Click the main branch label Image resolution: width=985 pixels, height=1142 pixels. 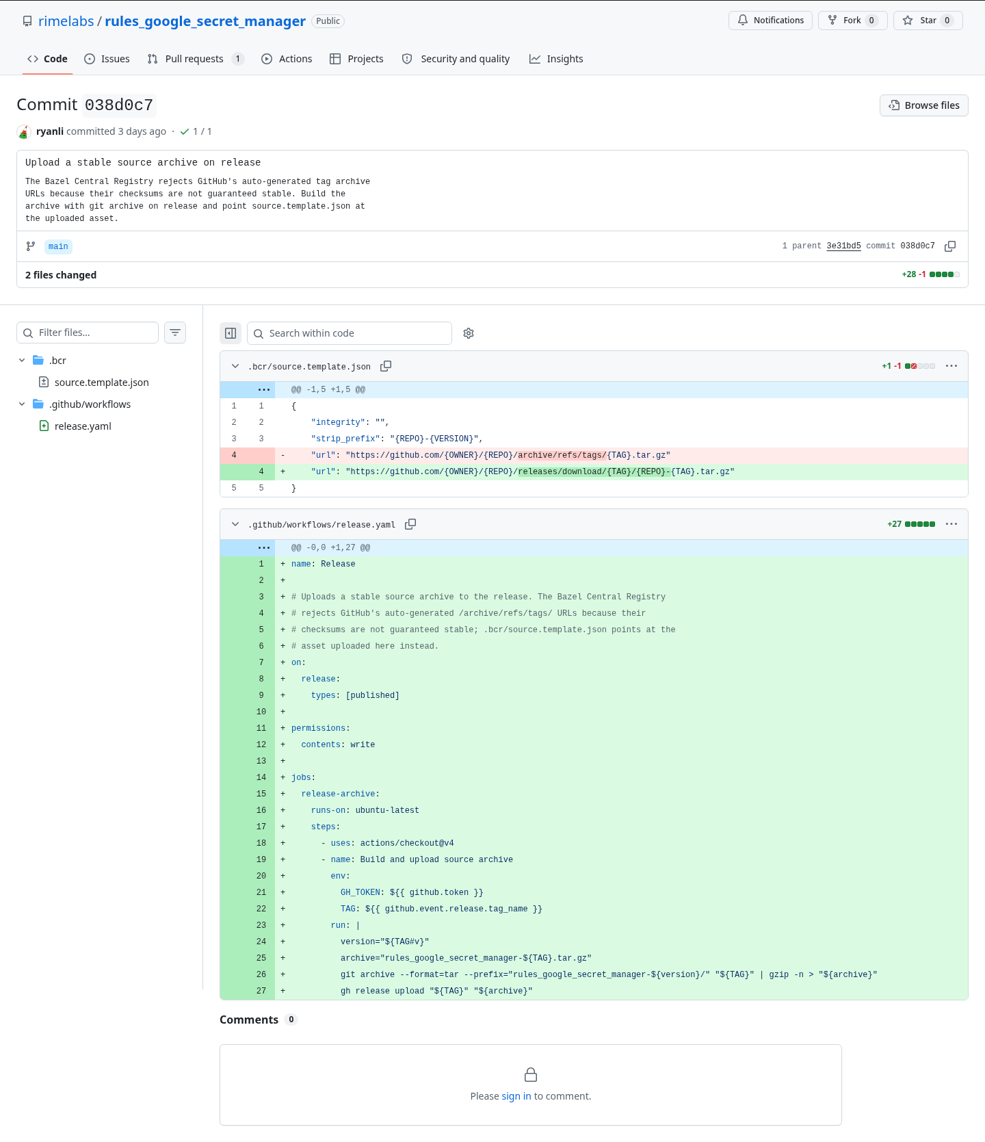pos(58,246)
